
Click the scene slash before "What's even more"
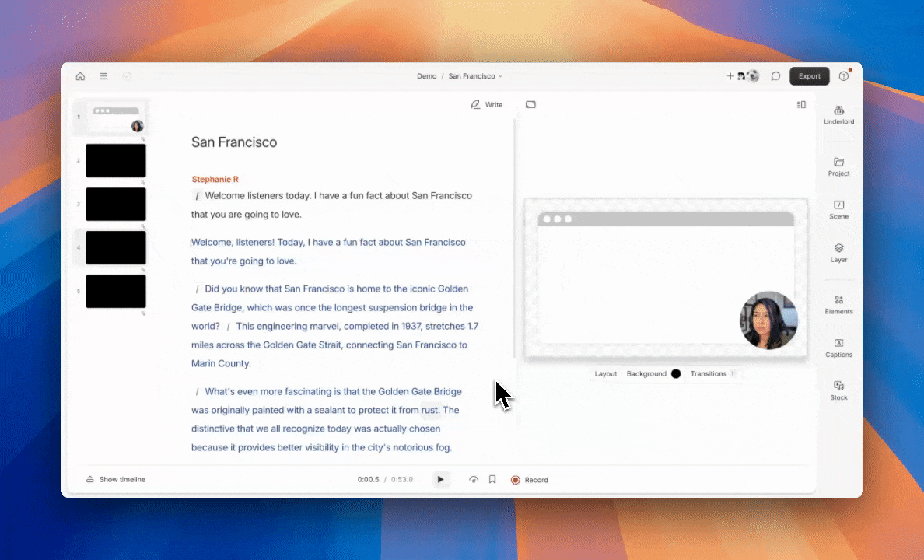(197, 391)
